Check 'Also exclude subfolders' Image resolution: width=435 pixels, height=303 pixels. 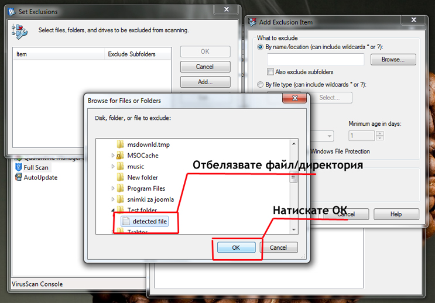coord(270,72)
